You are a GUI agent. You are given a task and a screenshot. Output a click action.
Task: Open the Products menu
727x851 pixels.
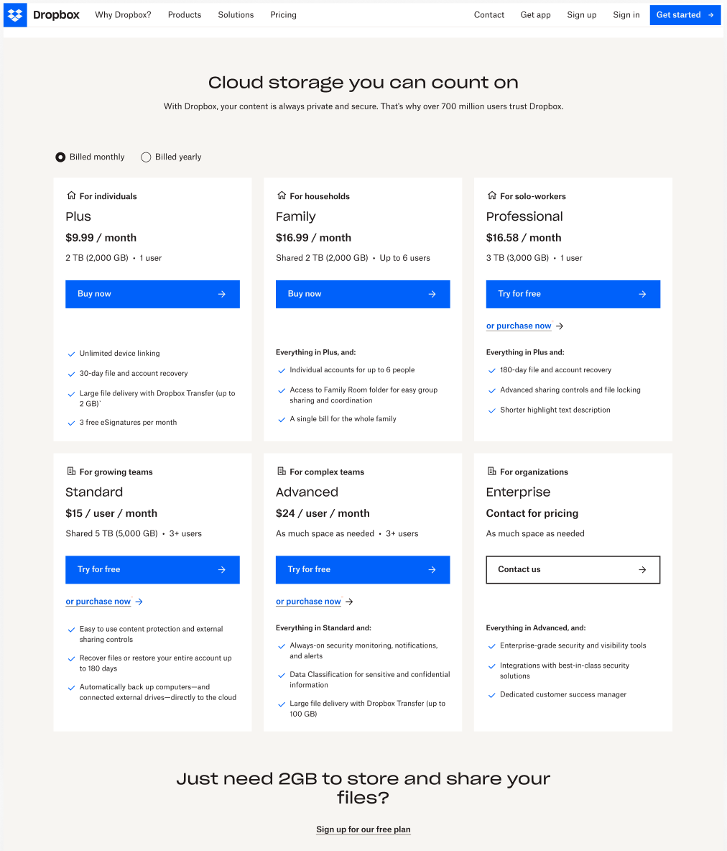click(185, 15)
